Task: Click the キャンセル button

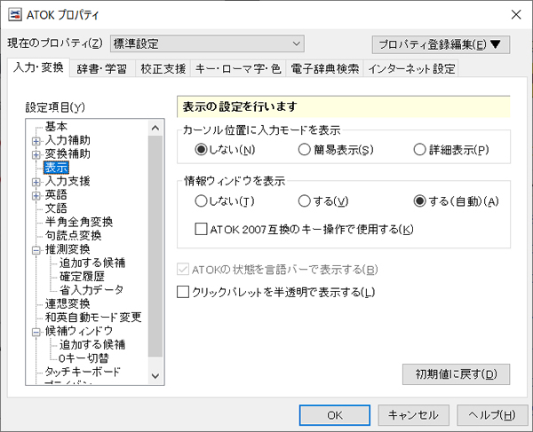Action: [413, 415]
